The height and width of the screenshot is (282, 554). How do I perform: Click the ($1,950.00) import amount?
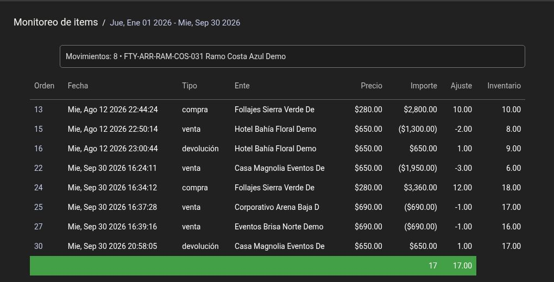pos(418,168)
